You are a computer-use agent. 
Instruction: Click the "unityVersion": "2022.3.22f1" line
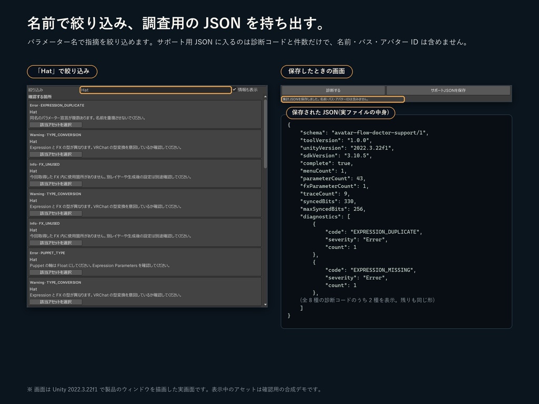[347, 148]
